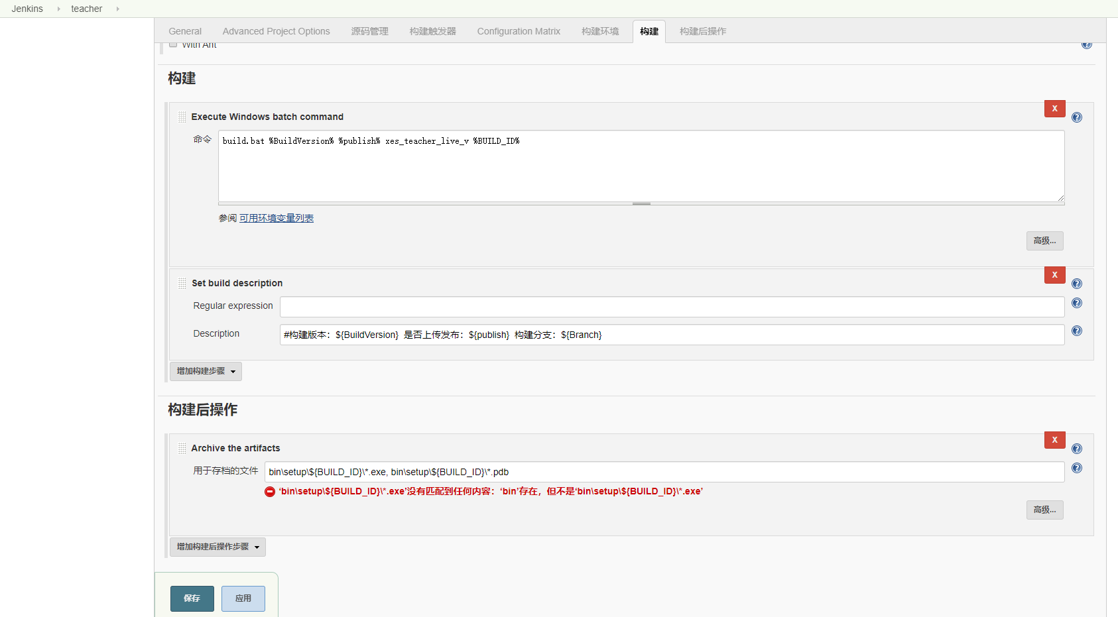Toggle the With Ant checkbox

173,44
